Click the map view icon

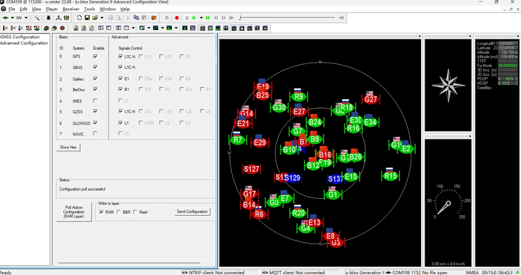click(142, 28)
